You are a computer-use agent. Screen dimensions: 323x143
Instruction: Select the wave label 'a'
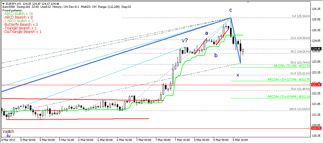coord(207,33)
